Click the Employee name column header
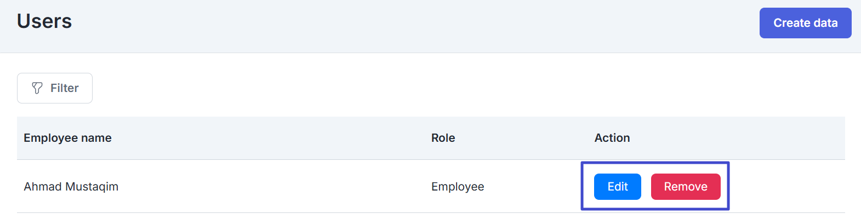 (67, 138)
